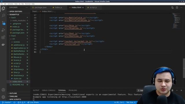
Task: Change Tab Size: 4 setting
Action: (x=131, y=102)
